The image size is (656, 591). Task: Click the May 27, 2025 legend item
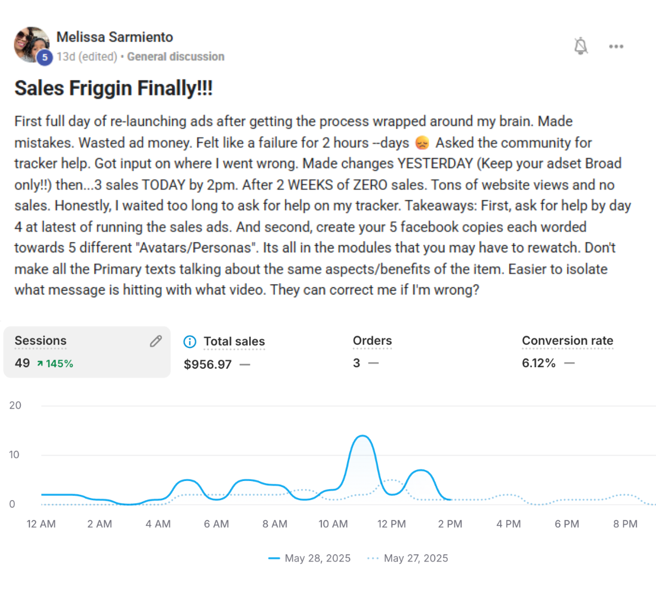click(408, 558)
